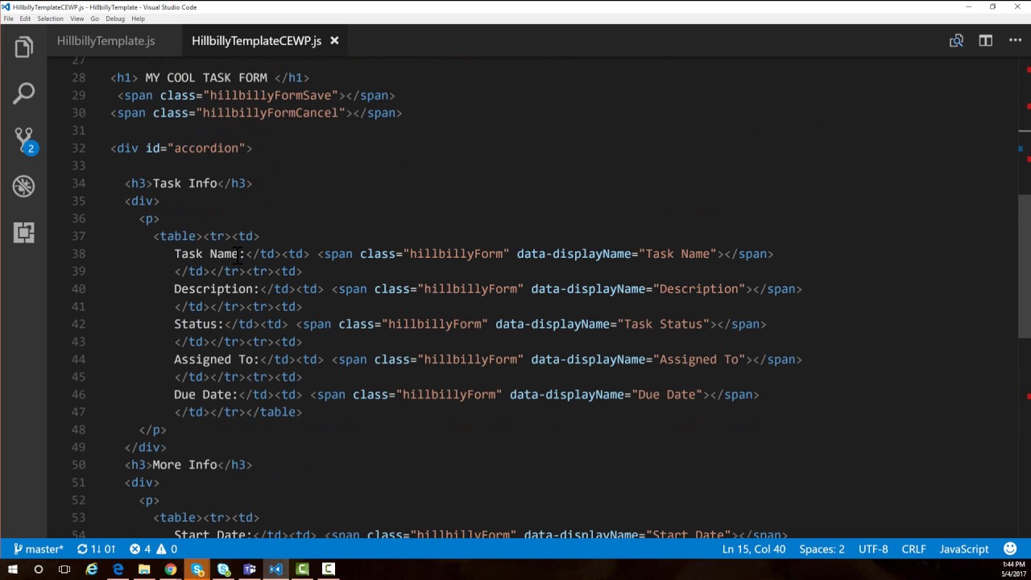Open the Help menu
The width and height of the screenshot is (1031, 580).
pyautogui.click(x=138, y=19)
